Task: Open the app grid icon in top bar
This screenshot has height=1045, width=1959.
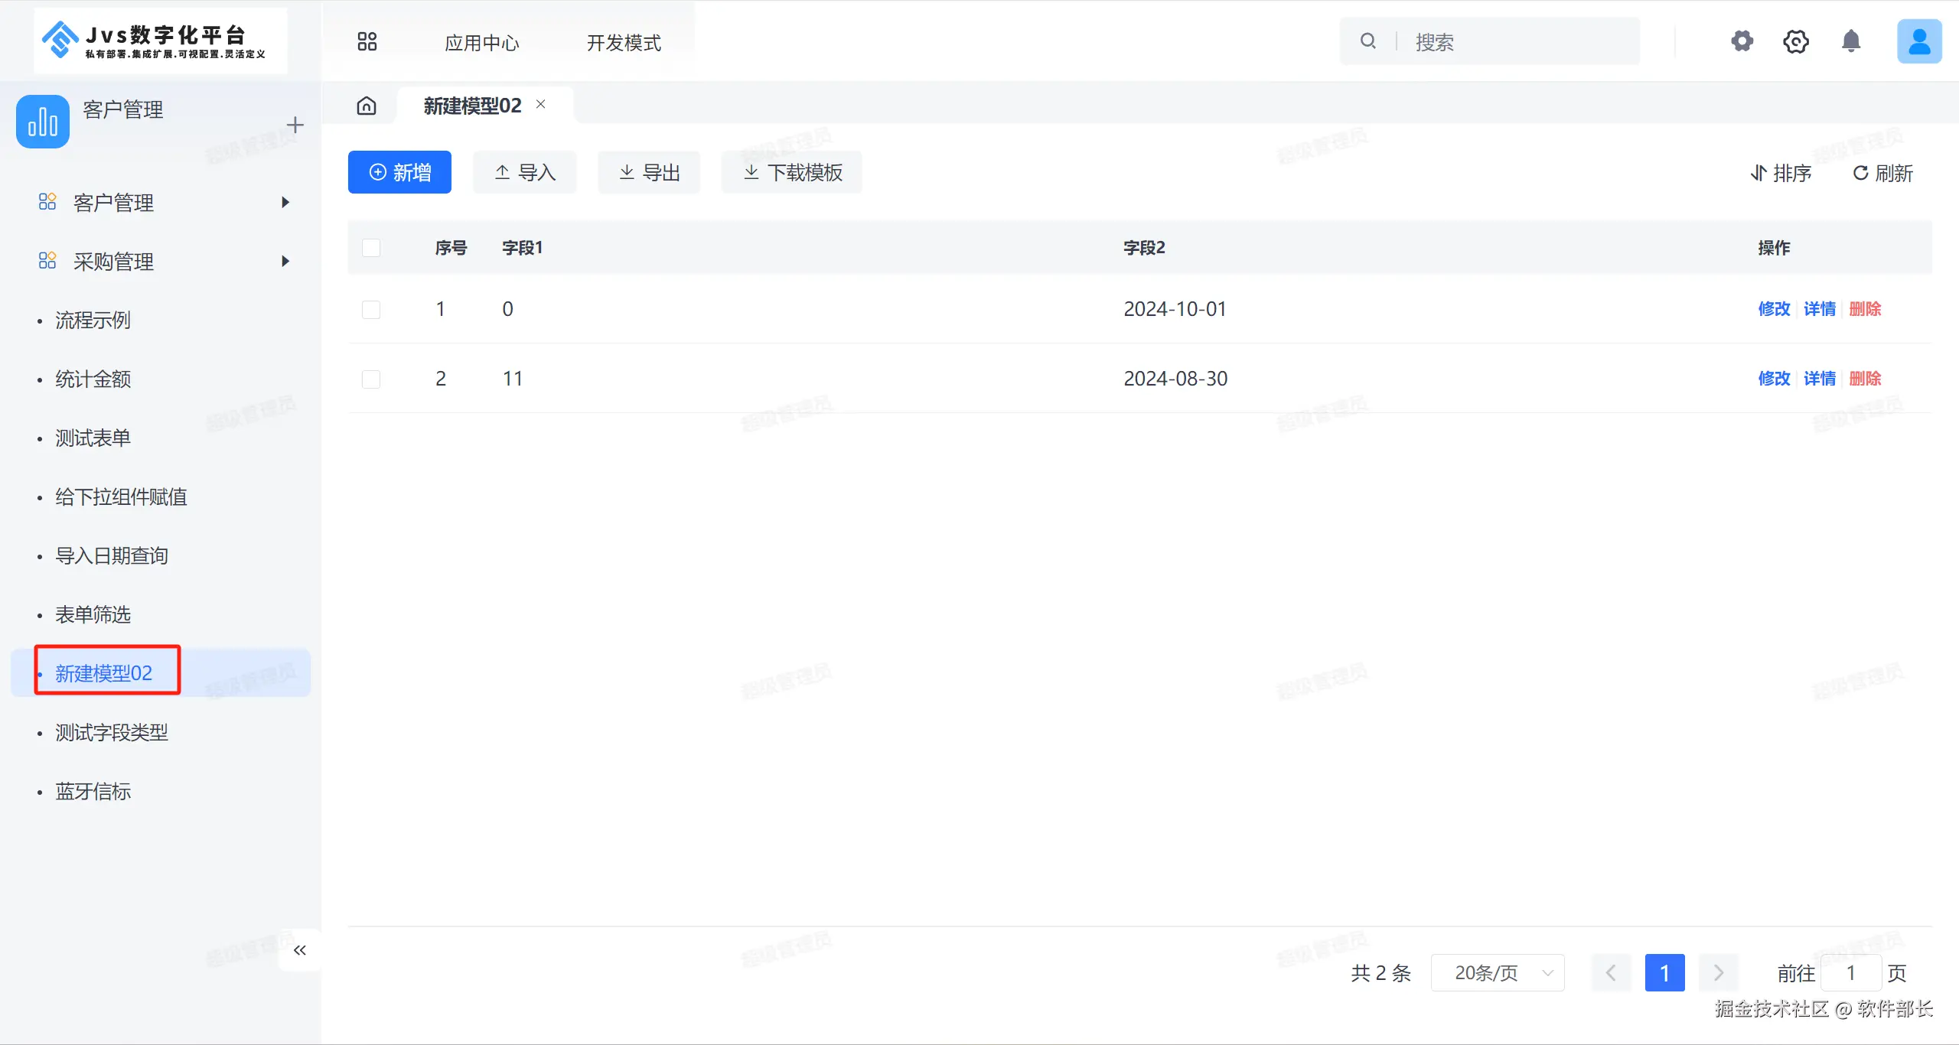Action: 367,41
